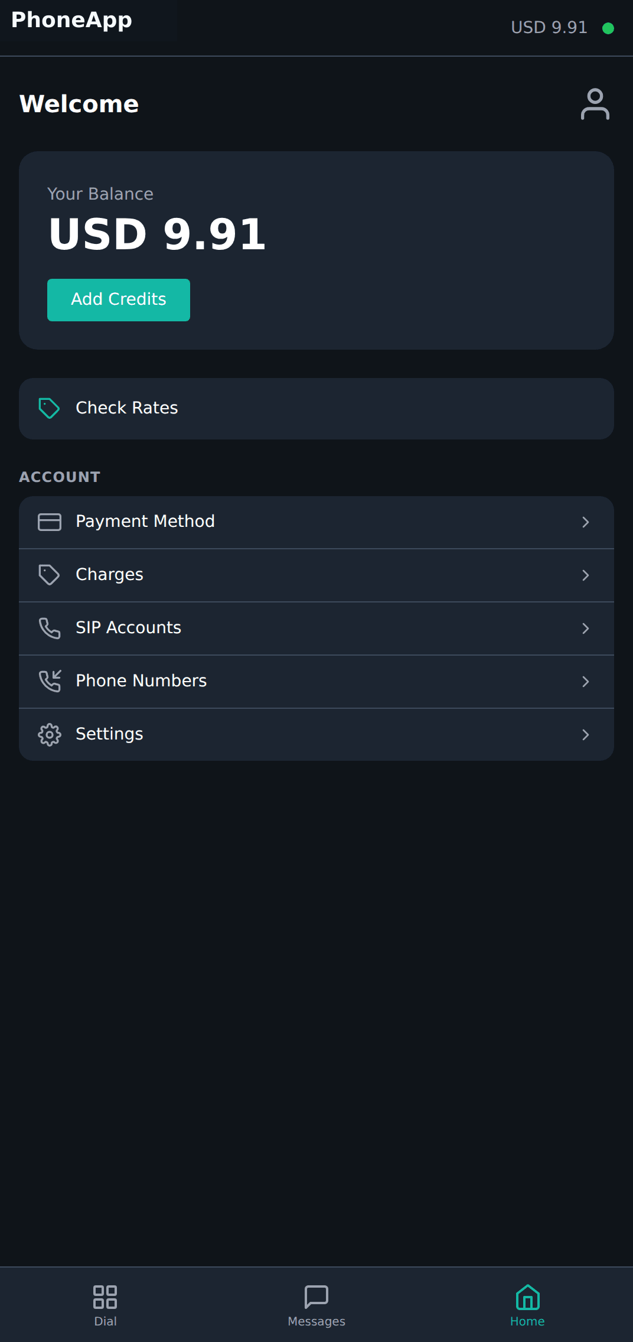Screen dimensions: 633x1342
Task: Open the Charges menu entry
Action: tap(316, 575)
